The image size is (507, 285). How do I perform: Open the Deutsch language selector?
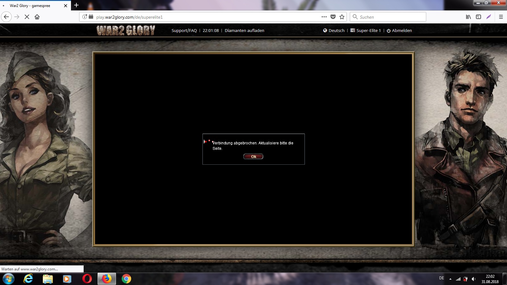334,30
